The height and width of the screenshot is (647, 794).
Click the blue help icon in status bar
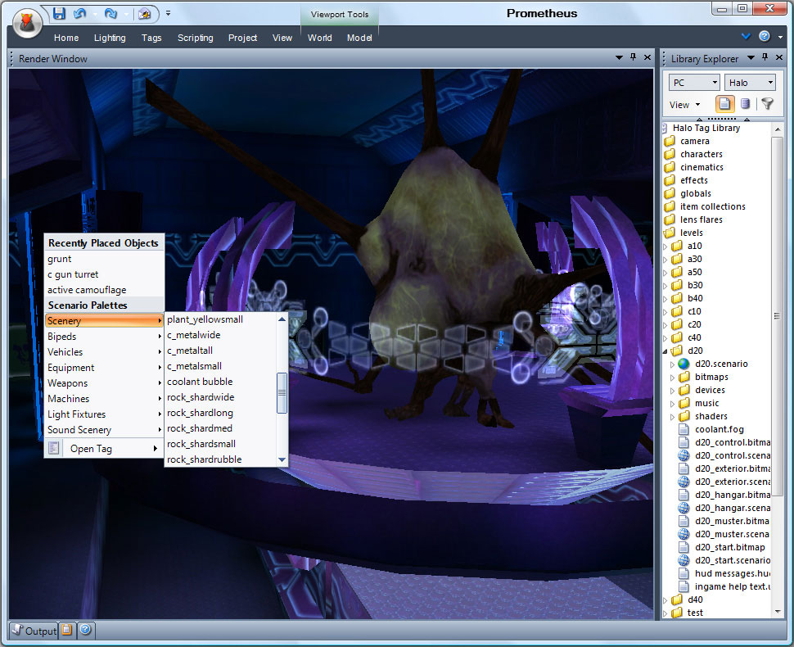pyautogui.click(x=85, y=629)
